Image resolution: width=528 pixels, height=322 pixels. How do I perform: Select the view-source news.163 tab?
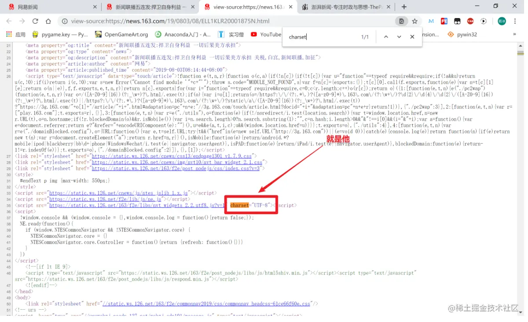click(x=249, y=7)
